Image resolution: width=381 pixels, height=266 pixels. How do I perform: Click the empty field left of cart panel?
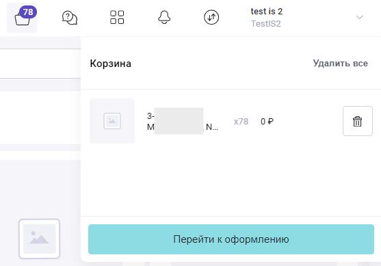[40, 64]
